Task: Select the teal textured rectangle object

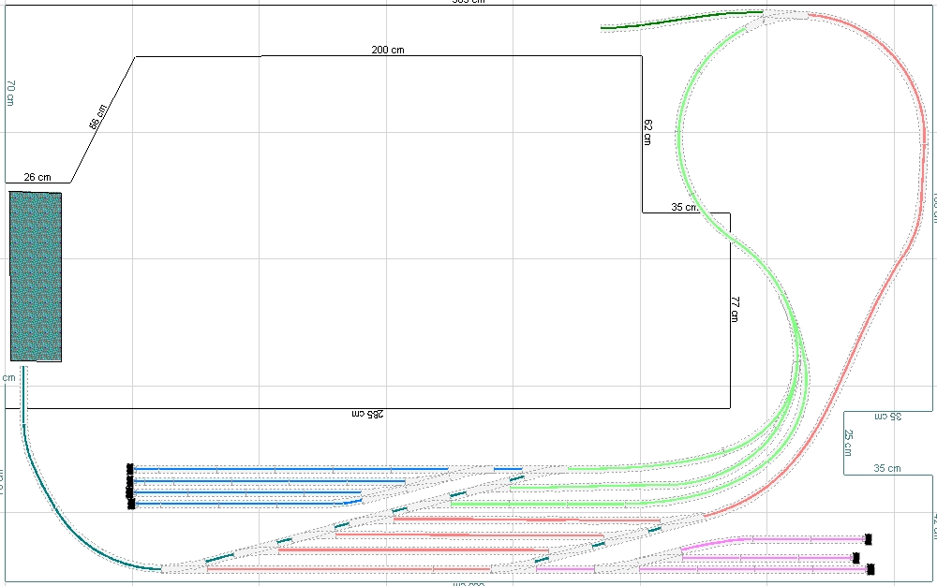Action: tap(36, 276)
